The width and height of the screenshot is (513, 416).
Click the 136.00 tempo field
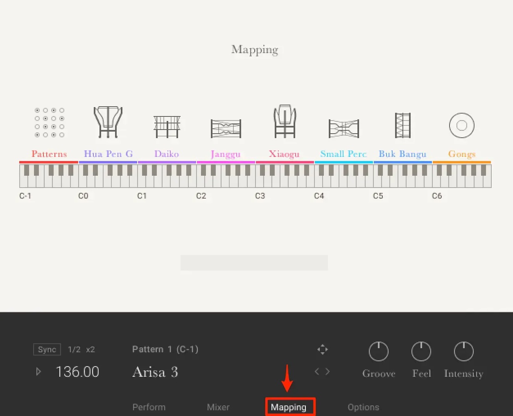point(77,372)
